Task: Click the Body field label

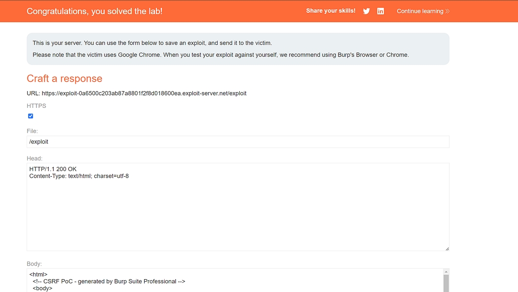Action: [35, 264]
